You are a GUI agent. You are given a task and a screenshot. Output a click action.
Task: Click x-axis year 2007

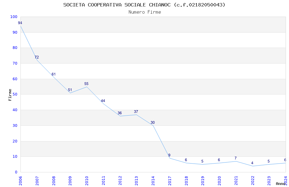[x=37, y=181]
